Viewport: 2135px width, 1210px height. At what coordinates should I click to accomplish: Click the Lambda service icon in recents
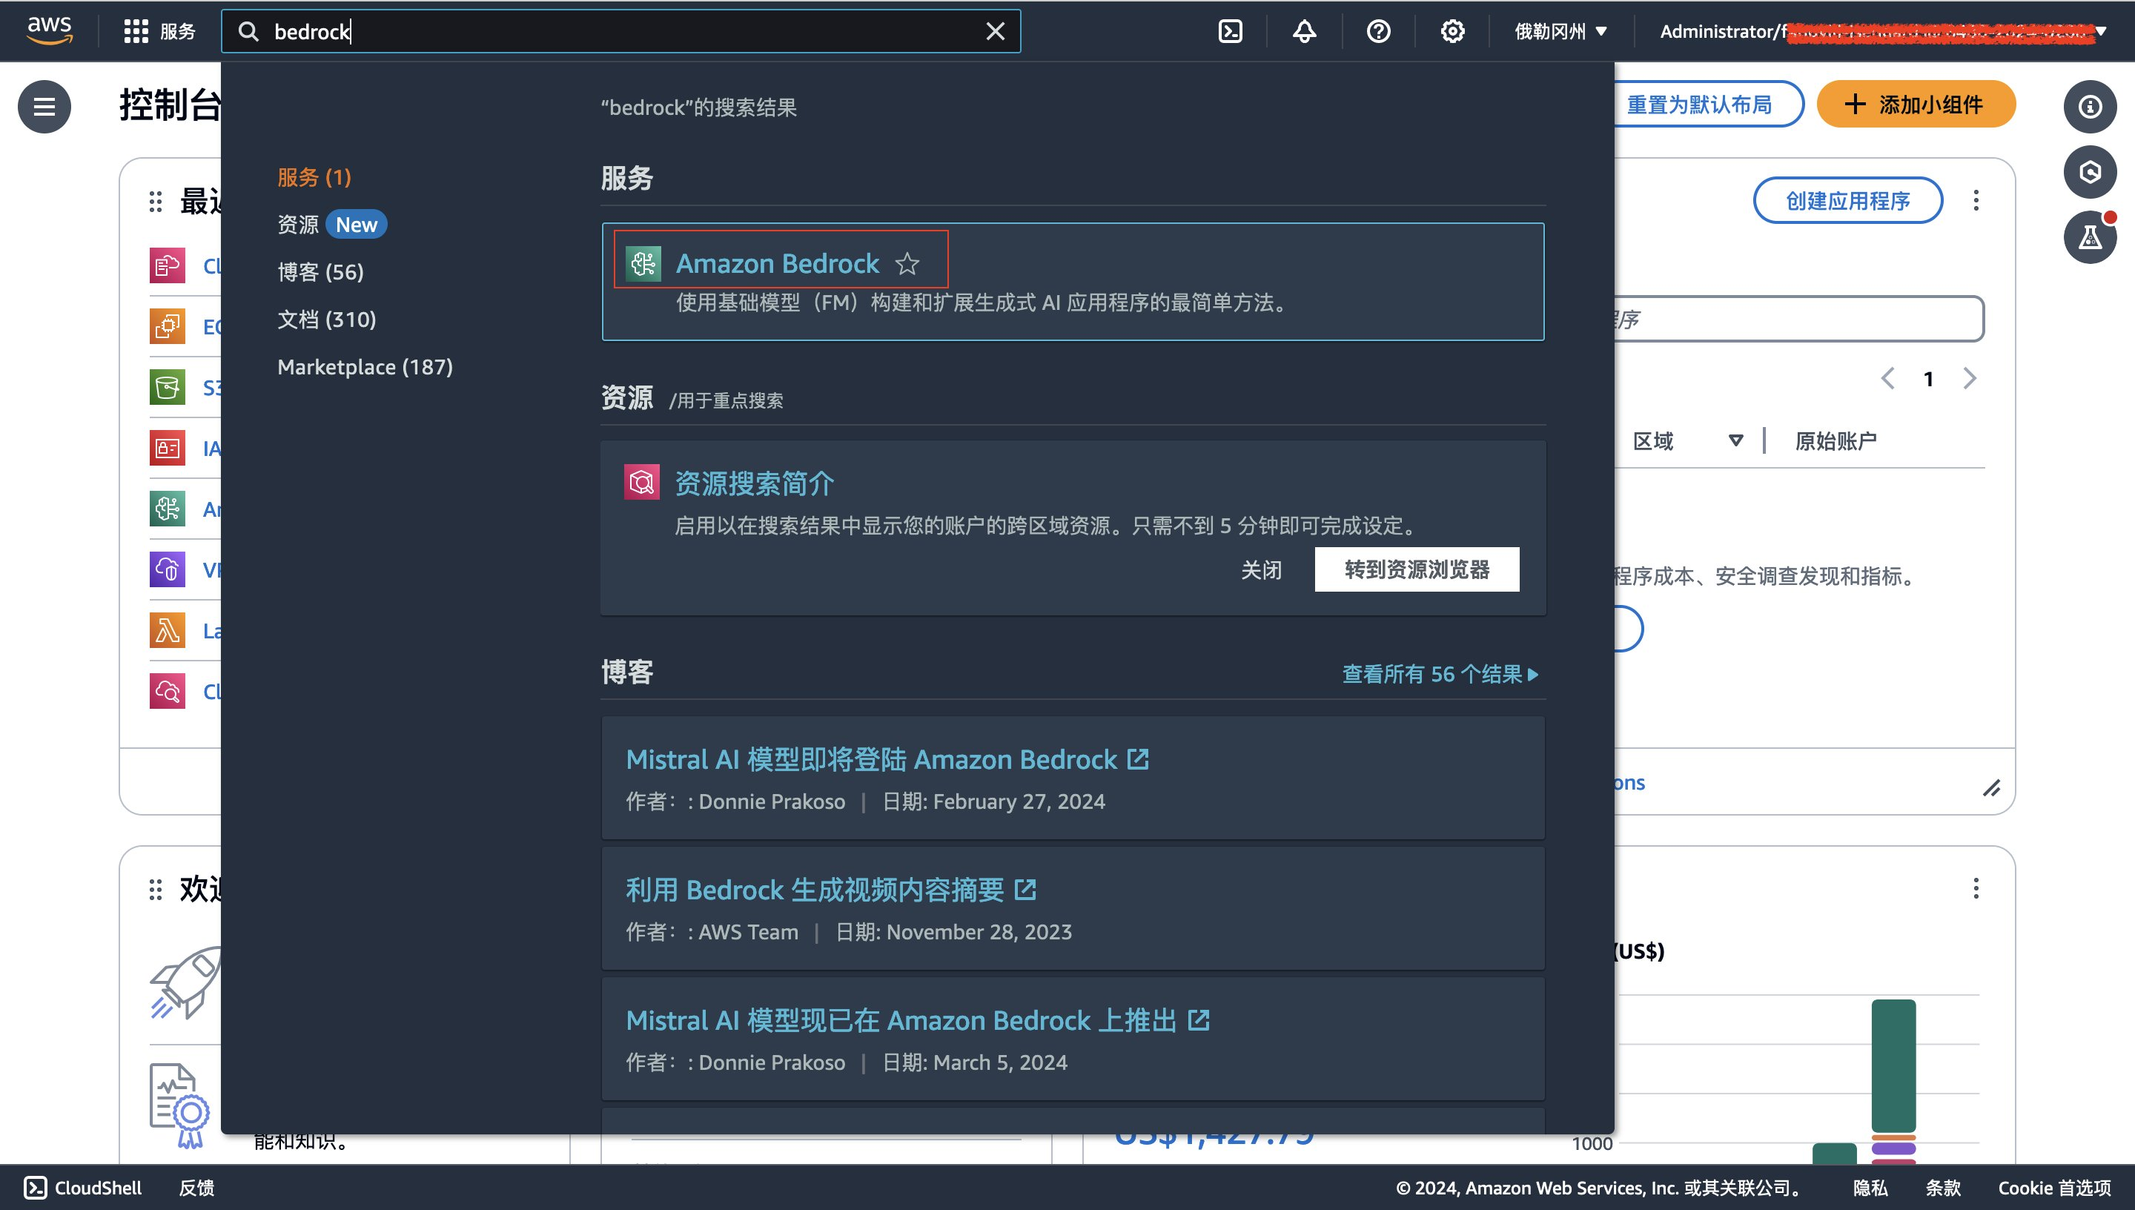click(x=167, y=630)
